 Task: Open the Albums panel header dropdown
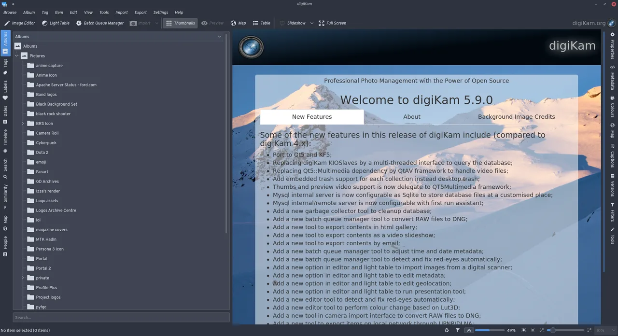click(x=219, y=37)
